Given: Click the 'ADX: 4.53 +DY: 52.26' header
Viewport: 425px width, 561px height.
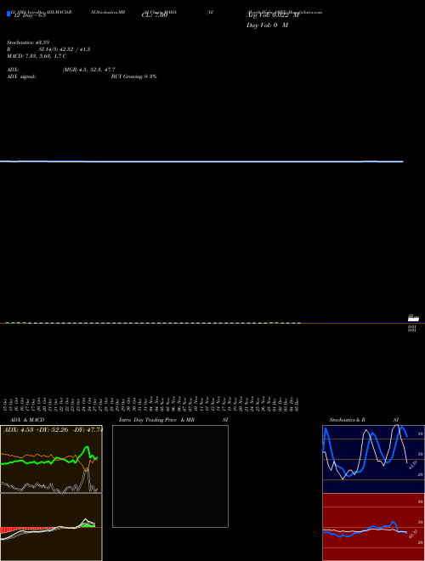Looking at the screenshot, I should 37,430.
